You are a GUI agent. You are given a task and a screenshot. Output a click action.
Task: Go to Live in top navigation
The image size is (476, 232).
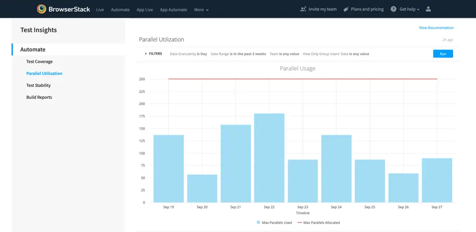pyautogui.click(x=100, y=9)
